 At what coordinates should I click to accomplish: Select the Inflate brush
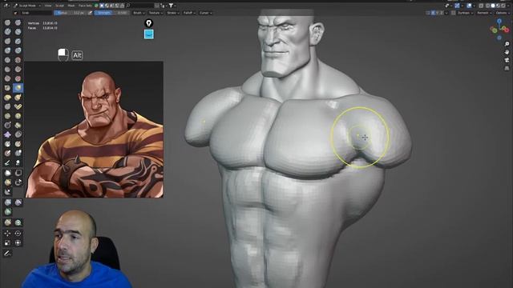pyautogui.click(x=7, y=50)
